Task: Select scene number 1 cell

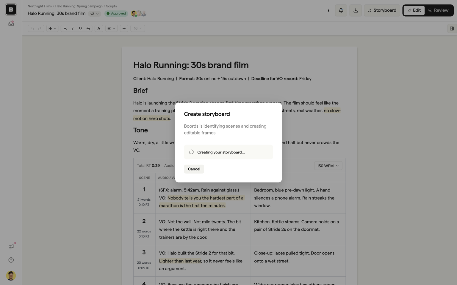Action: click(x=144, y=197)
